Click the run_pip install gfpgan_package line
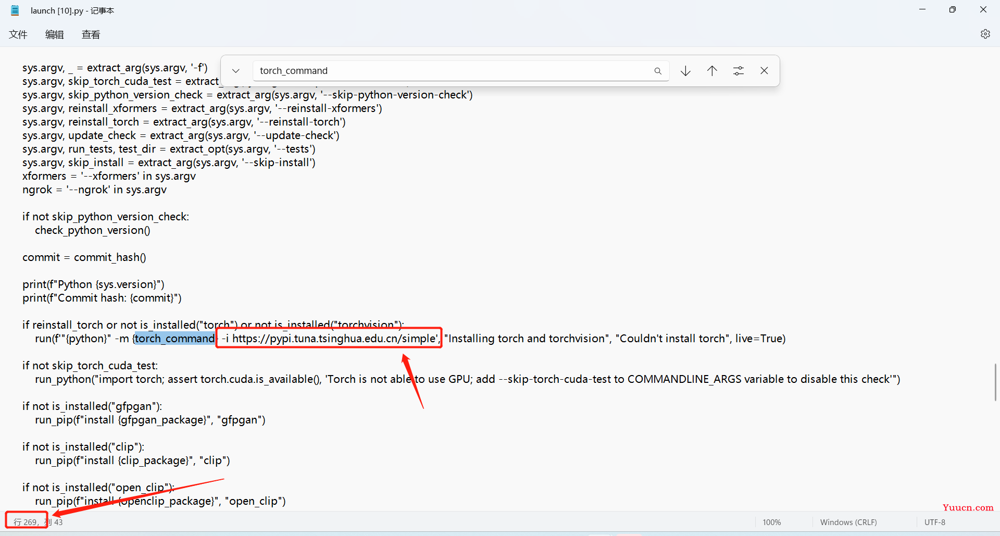1000x536 pixels. [150, 420]
